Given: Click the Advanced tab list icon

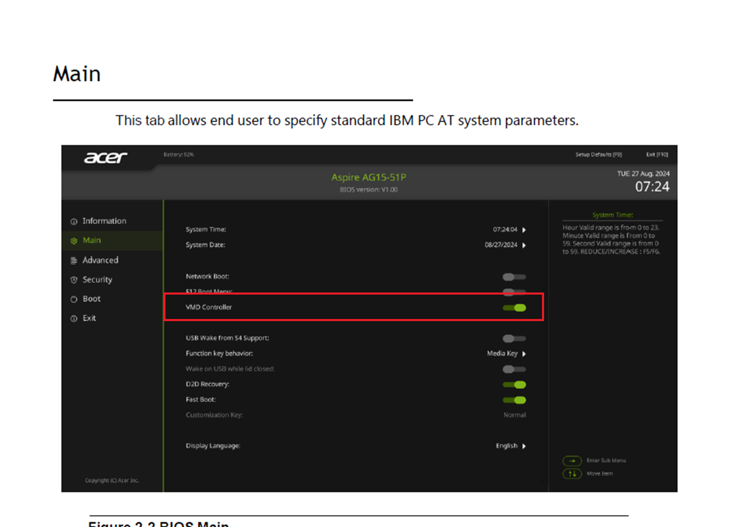Looking at the screenshot, I should (x=74, y=261).
